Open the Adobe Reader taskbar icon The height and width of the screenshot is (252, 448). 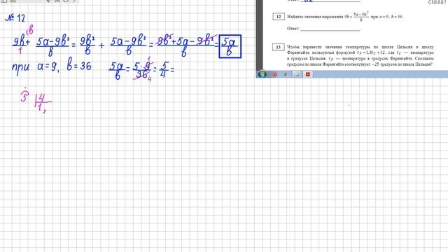(308, 75)
